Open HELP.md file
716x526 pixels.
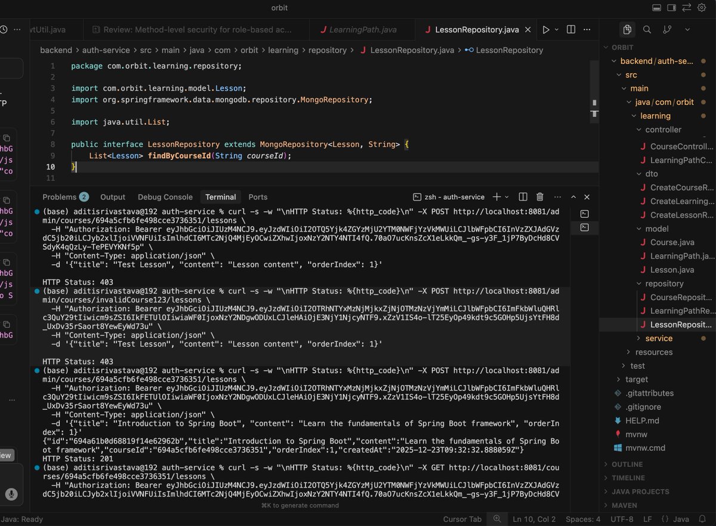point(642,420)
